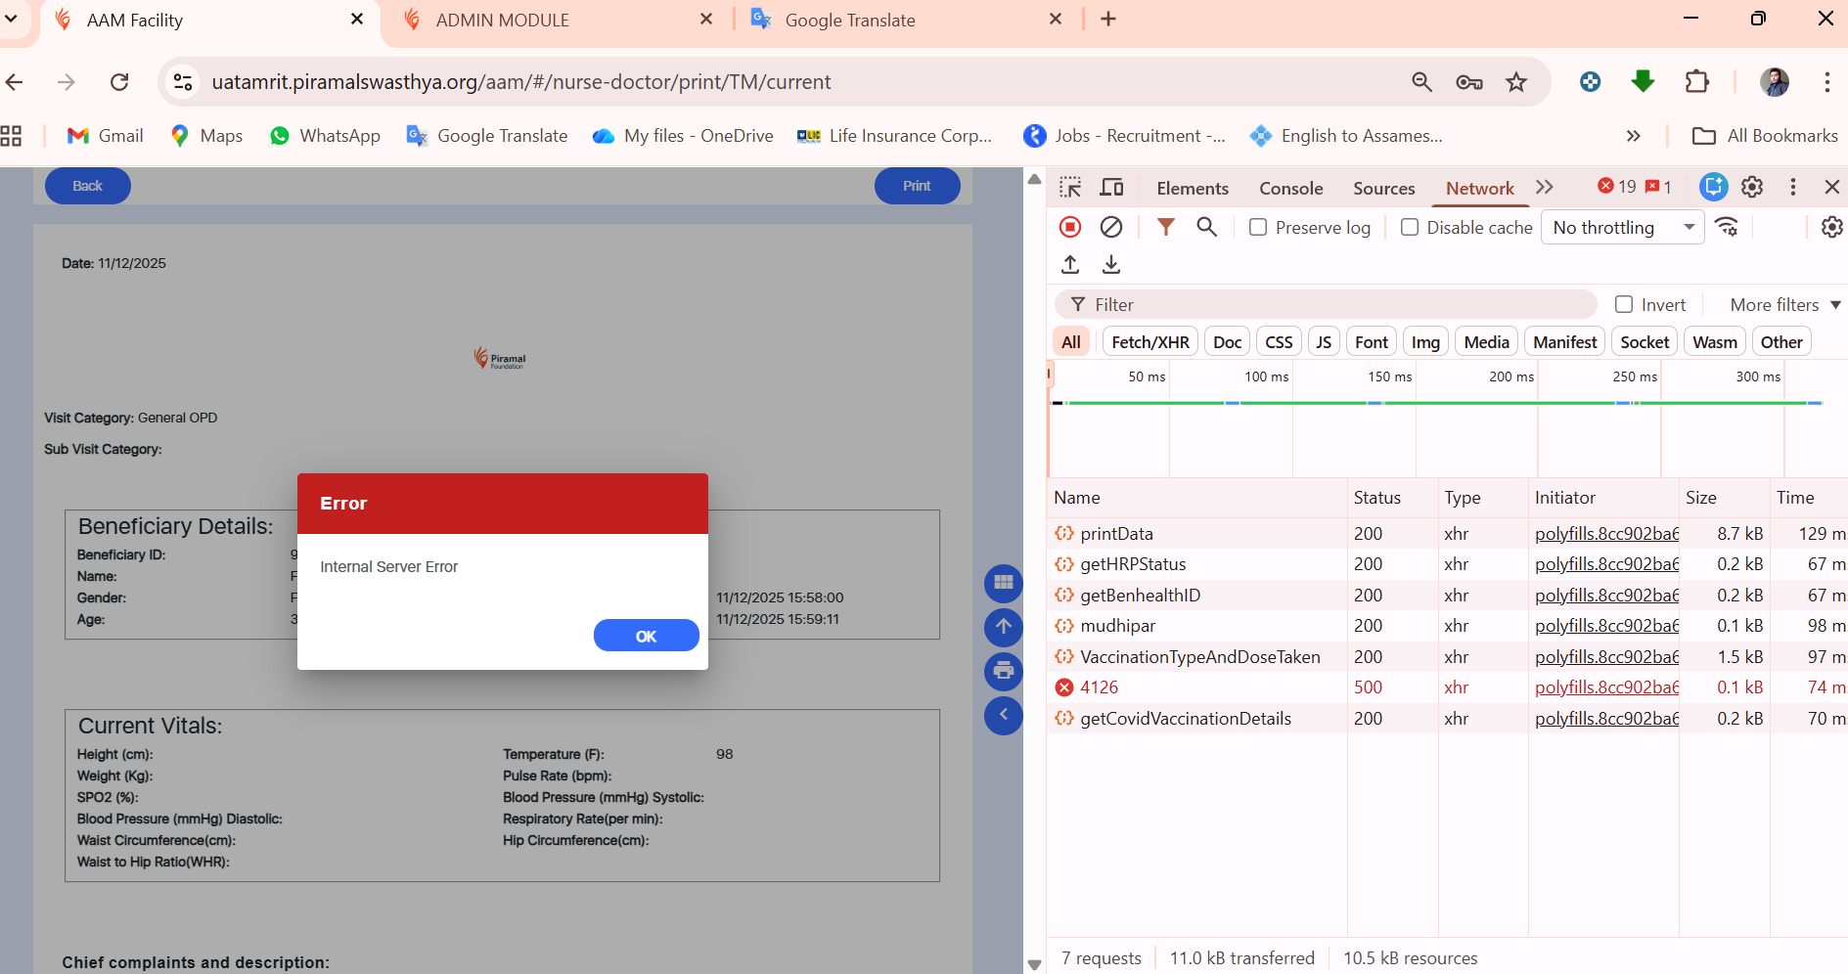Enable the Preserve log checkbox
1848x974 pixels.
[1258, 227]
